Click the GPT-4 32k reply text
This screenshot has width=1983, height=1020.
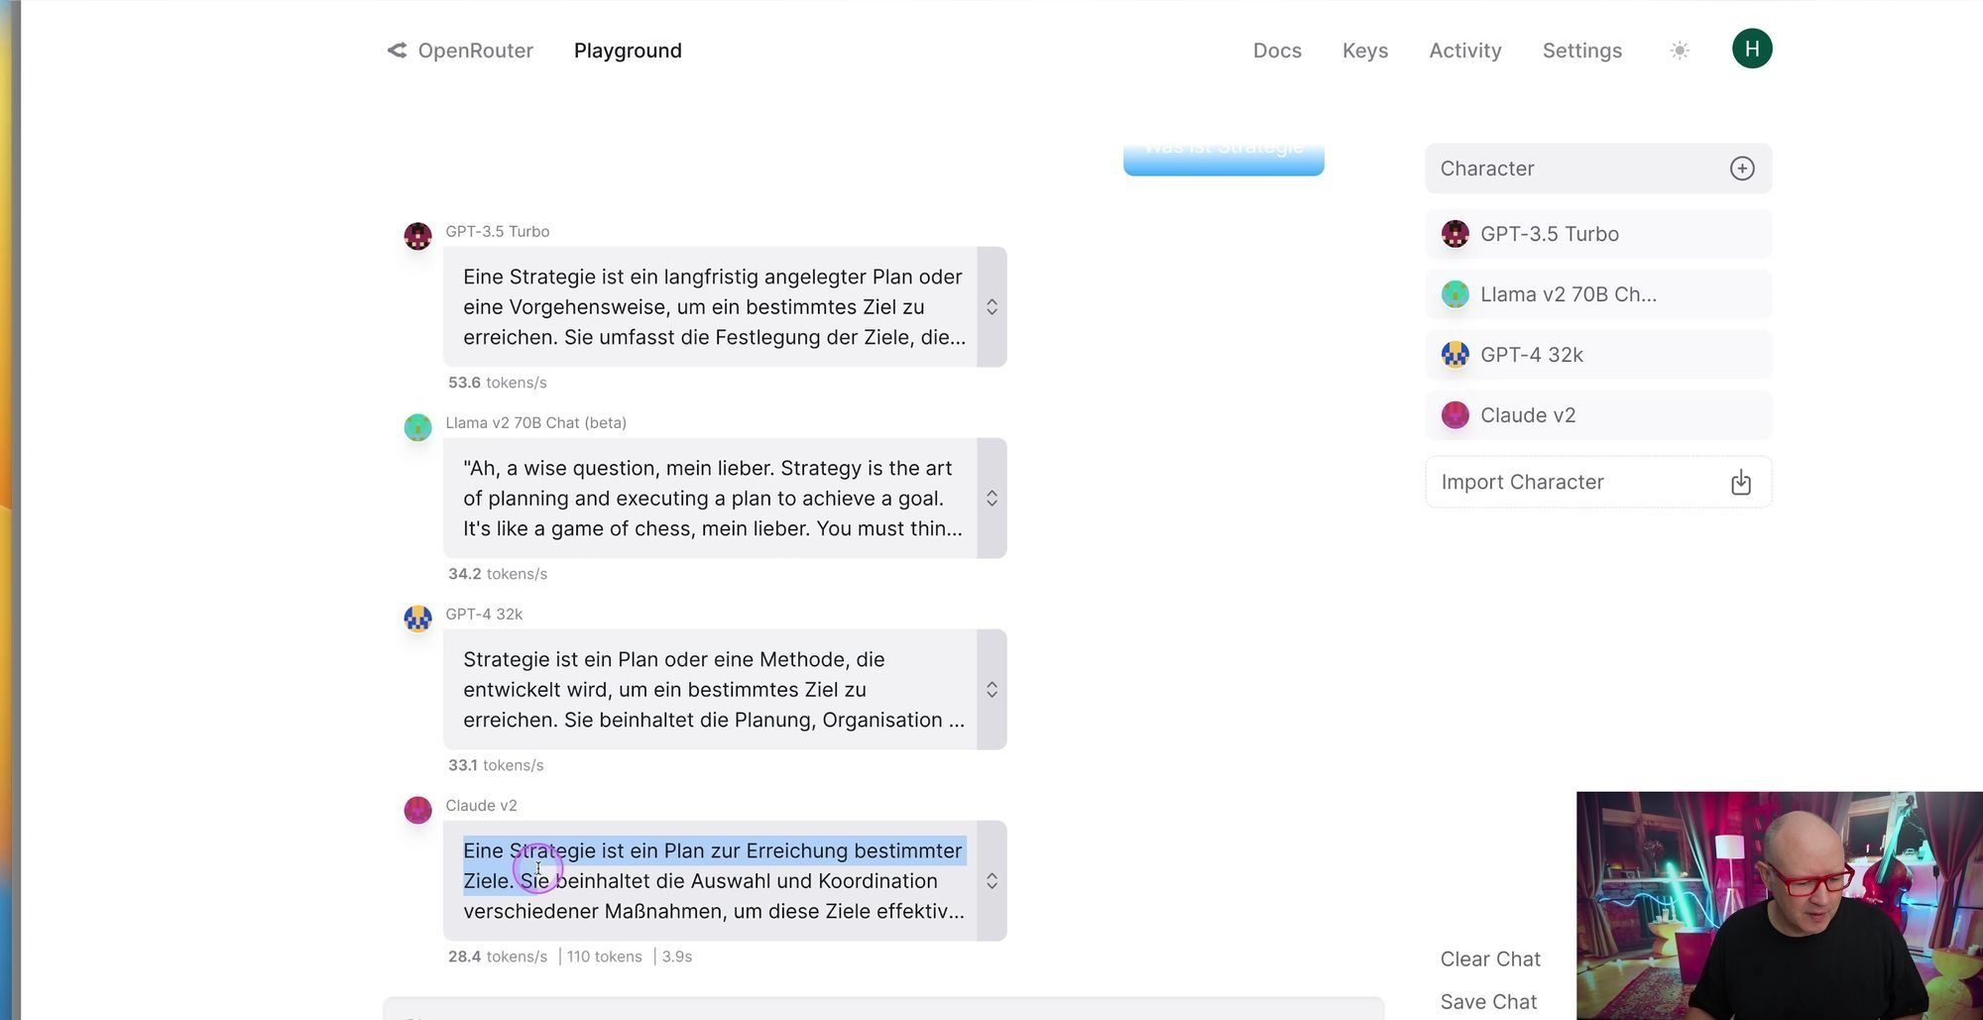point(714,690)
